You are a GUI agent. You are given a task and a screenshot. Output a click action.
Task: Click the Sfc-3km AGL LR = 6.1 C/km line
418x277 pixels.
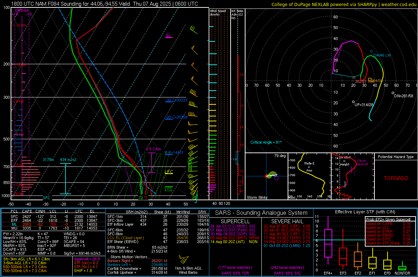click(x=27, y=259)
